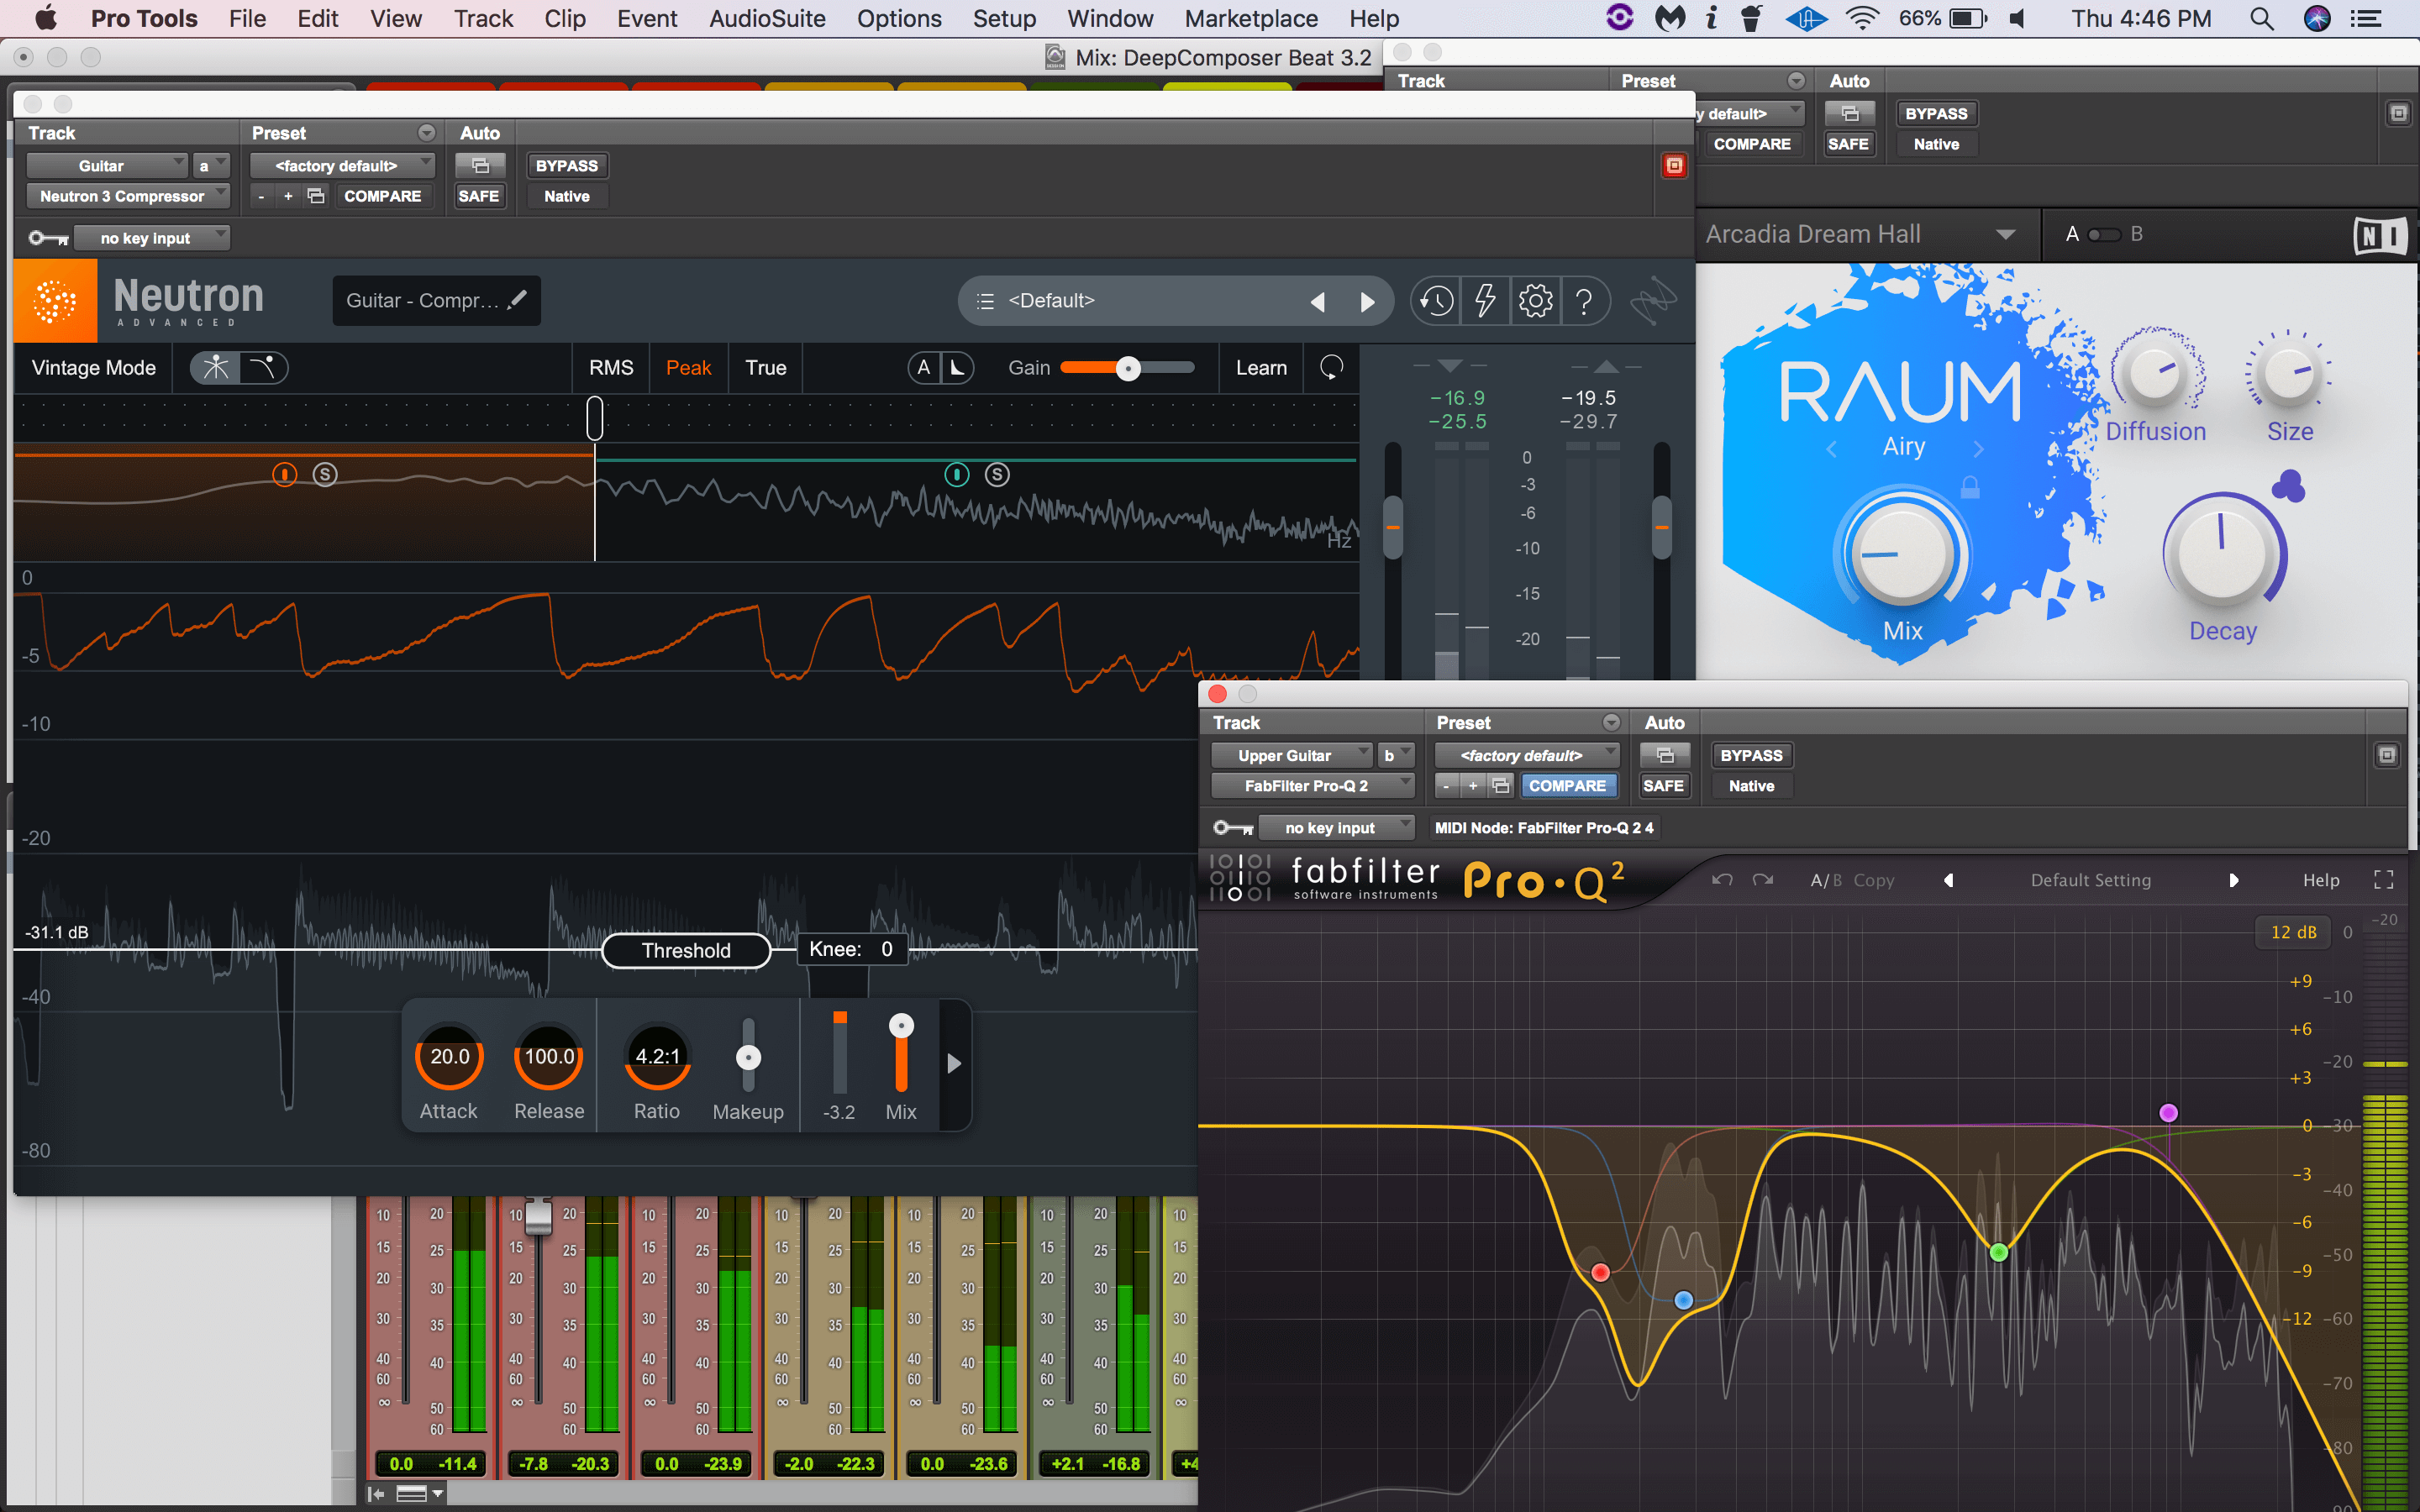Select next Pro-Q 2 preset arrow
Viewport: 2420px width, 1512px height.
pos(2233,880)
